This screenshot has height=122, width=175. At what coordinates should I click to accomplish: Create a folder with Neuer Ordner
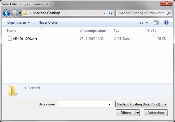tap(48, 22)
